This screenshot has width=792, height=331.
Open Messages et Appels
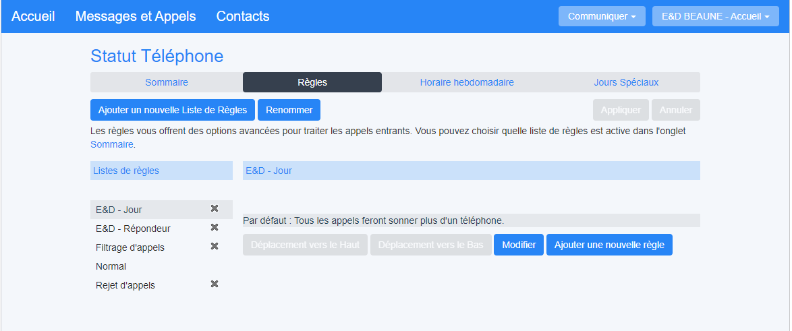point(136,16)
